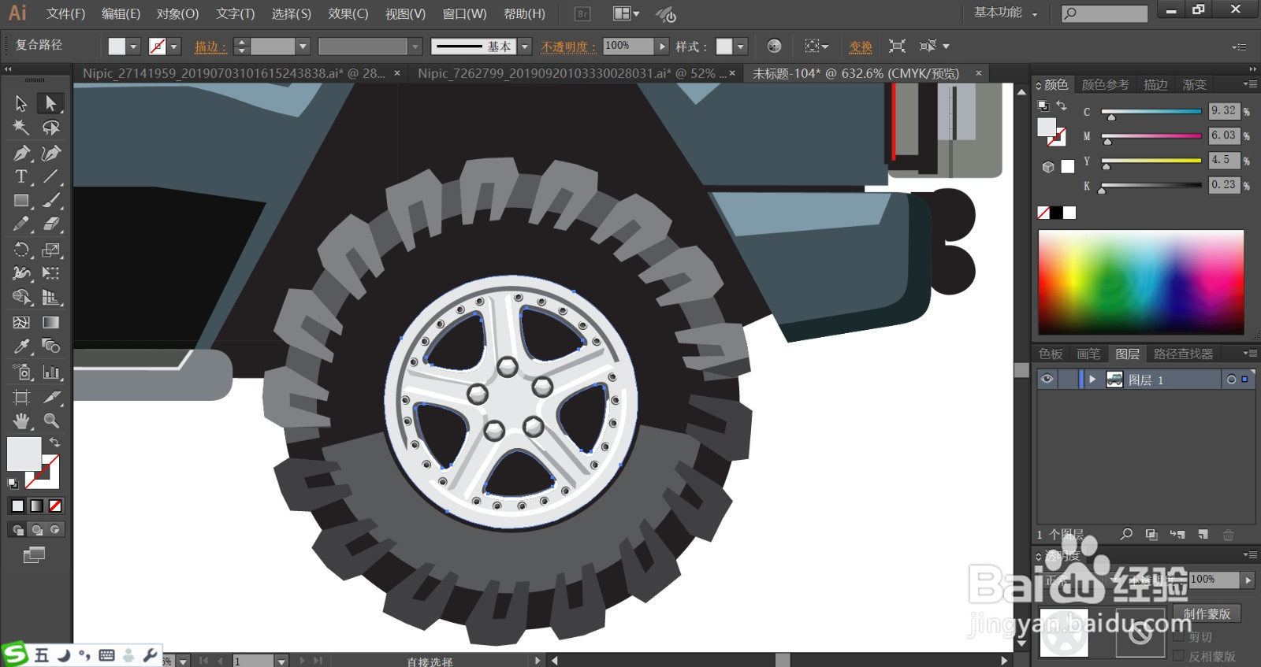Open the 基本功能 workspace dropdown

[x=1006, y=13]
